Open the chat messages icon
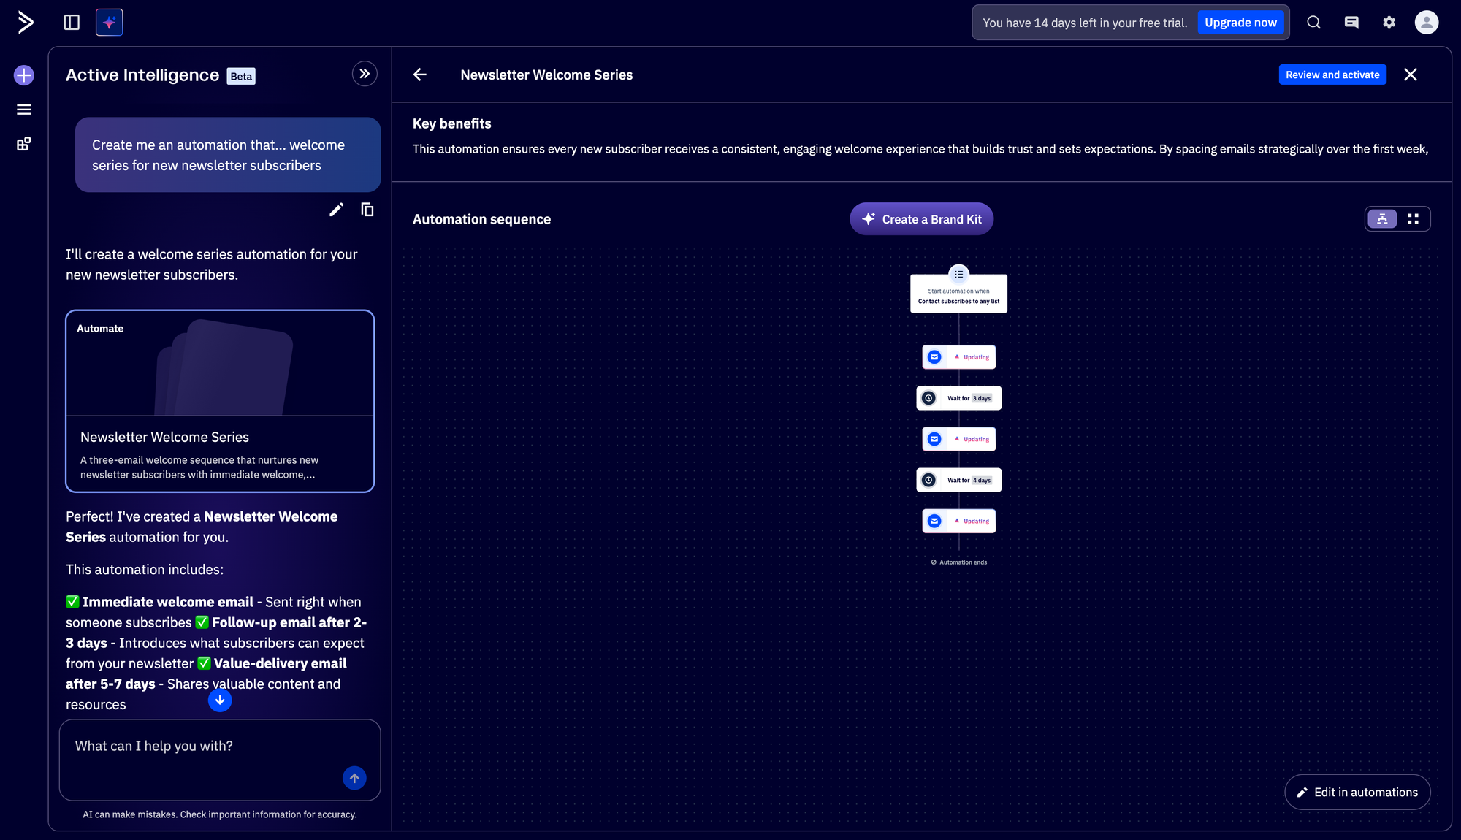 coord(1351,23)
